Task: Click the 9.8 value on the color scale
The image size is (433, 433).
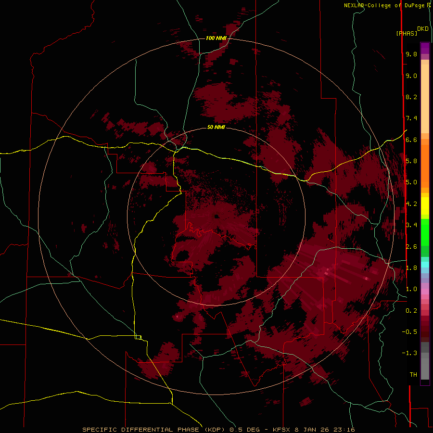Action: 411,54
